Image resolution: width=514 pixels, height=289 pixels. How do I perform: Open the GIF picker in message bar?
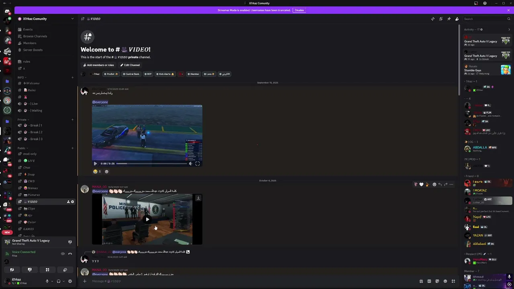click(429, 281)
